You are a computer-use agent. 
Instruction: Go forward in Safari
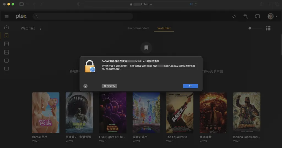click(42, 4)
